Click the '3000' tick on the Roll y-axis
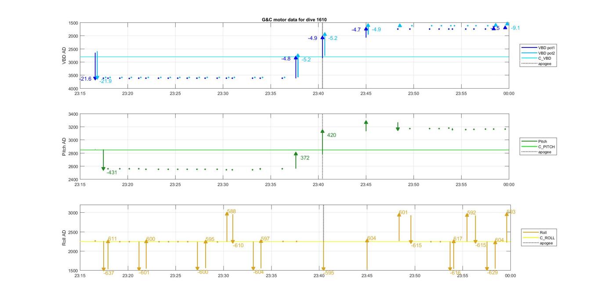 [72, 213]
